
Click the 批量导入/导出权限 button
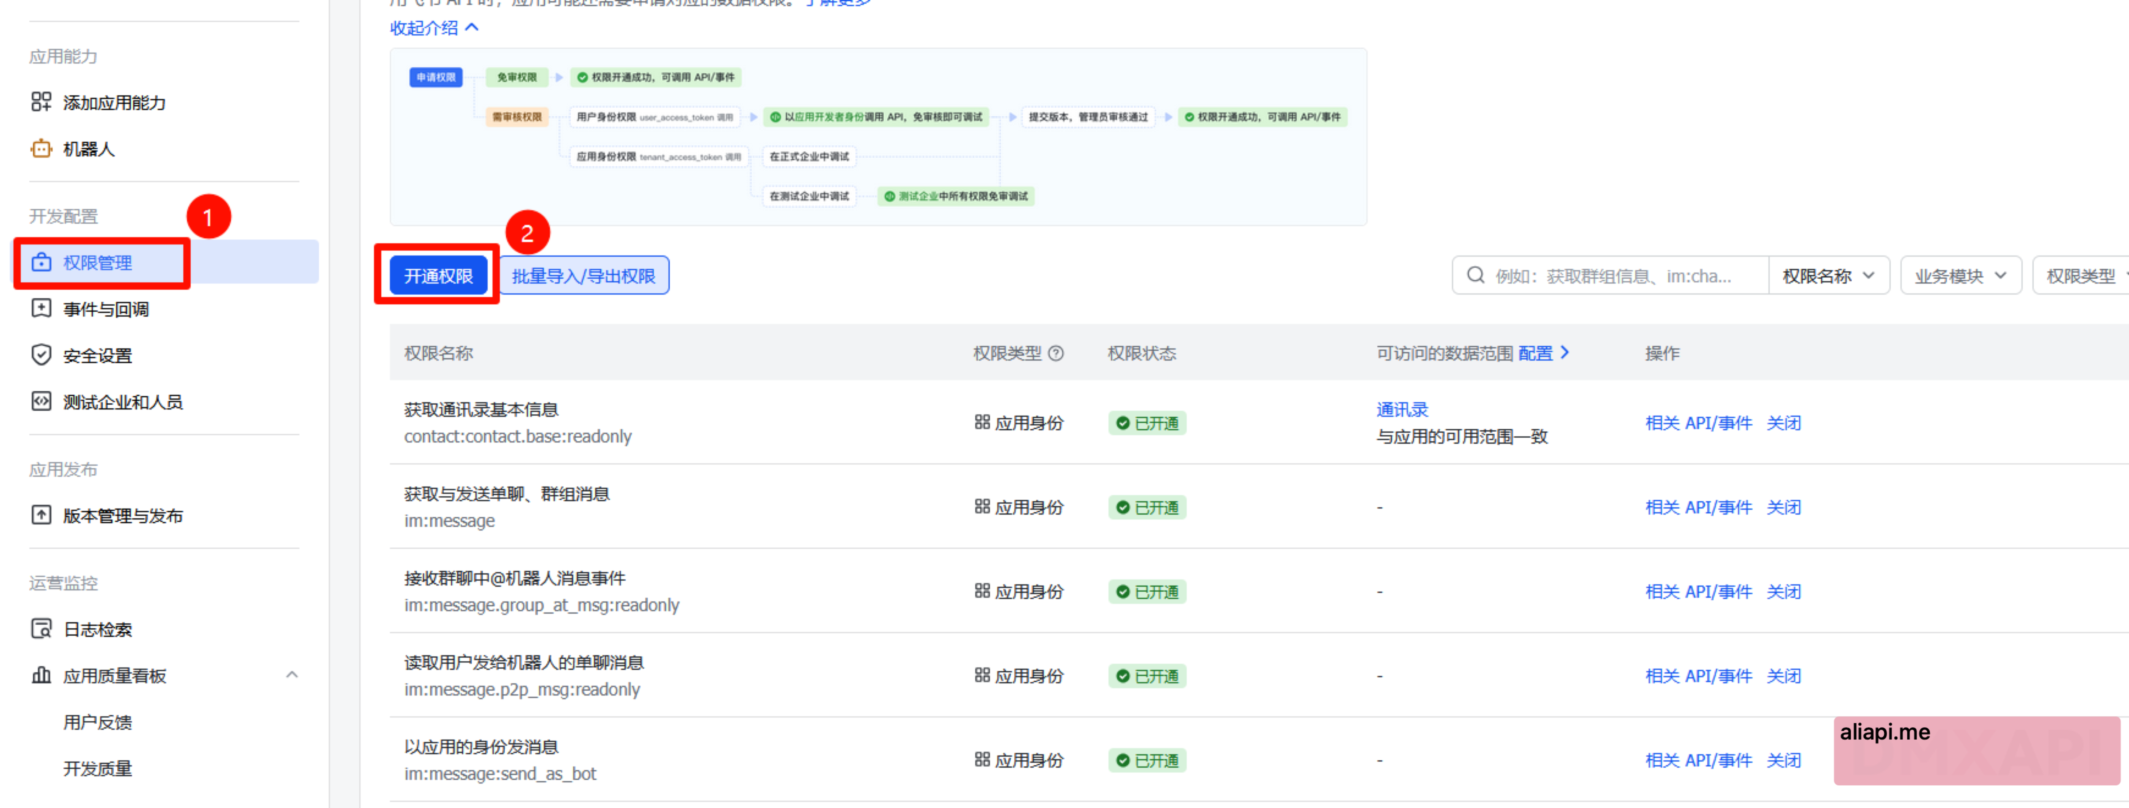click(584, 275)
